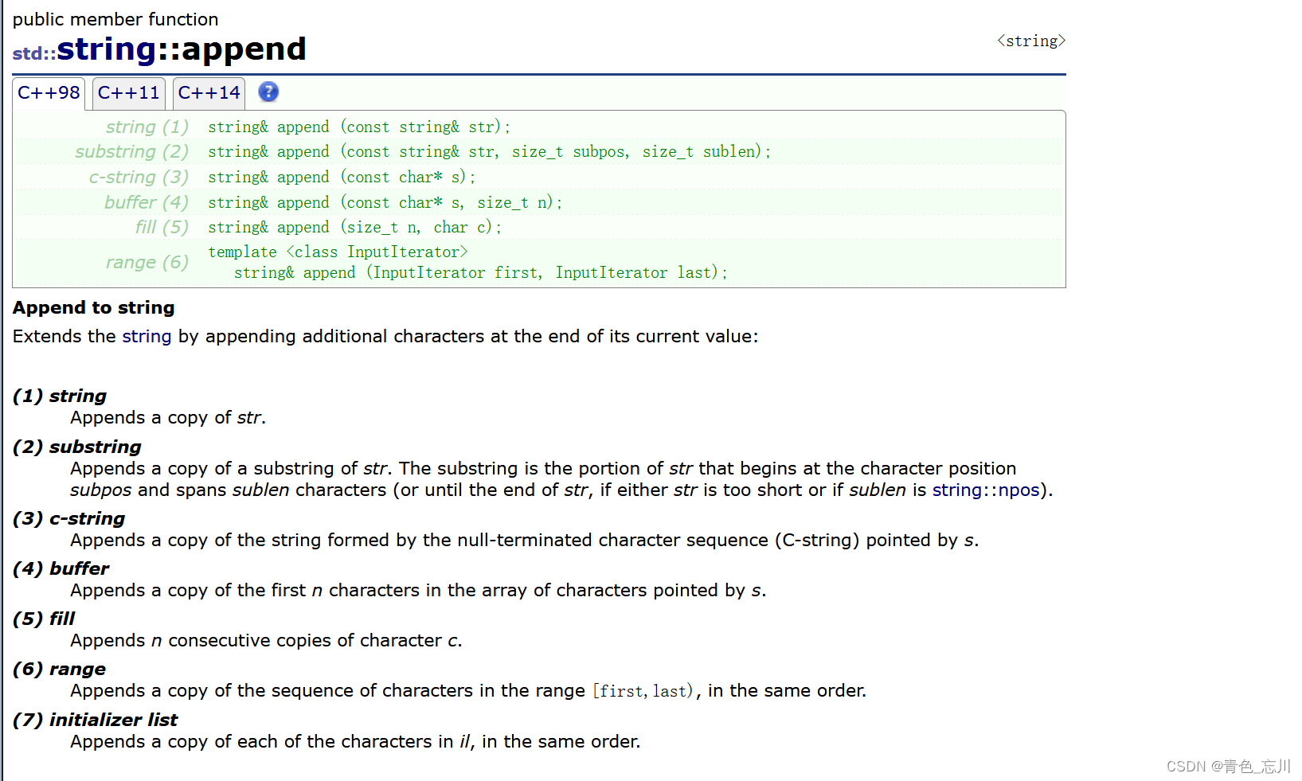Click the '(6) range' description heading
Viewport: 1302px width, 781px height.
pyautogui.click(x=60, y=669)
